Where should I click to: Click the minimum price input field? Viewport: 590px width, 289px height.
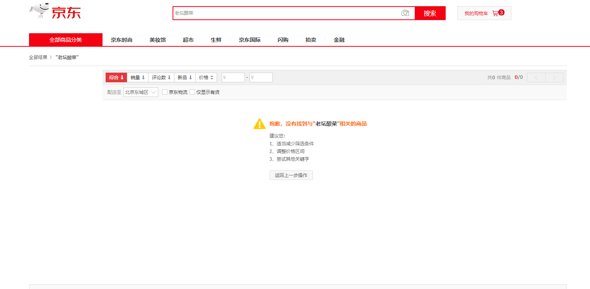(233, 78)
